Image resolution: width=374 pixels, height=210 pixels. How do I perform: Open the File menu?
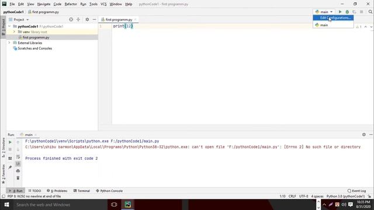(x=12, y=4)
